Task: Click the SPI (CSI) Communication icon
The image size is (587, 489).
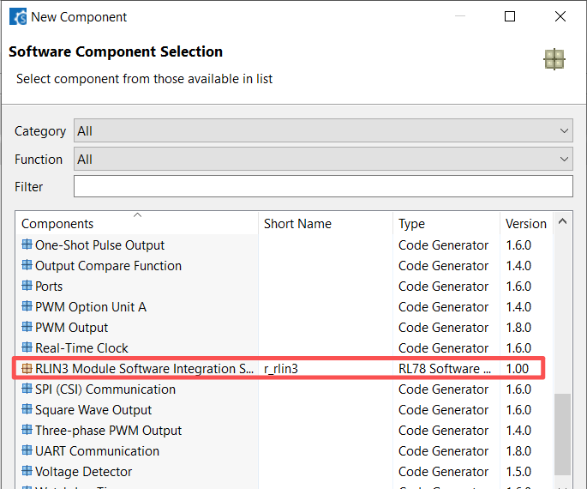Action: click(x=27, y=389)
